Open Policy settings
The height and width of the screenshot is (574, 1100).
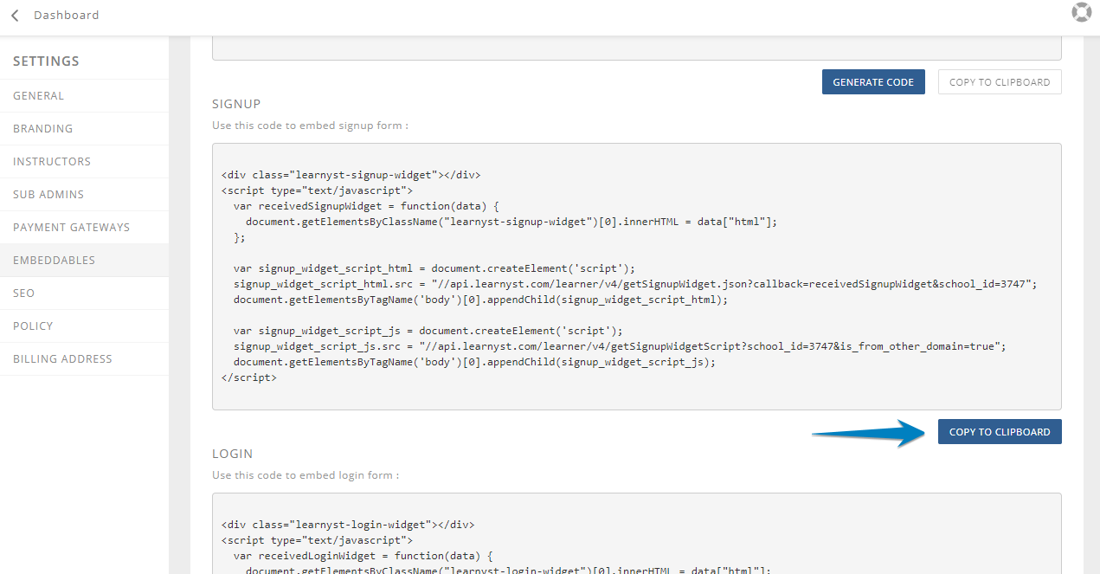point(84,326)
